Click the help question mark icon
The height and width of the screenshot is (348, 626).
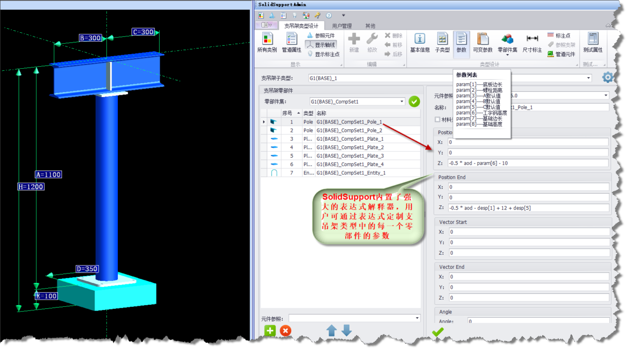click(x=329, y=15)
